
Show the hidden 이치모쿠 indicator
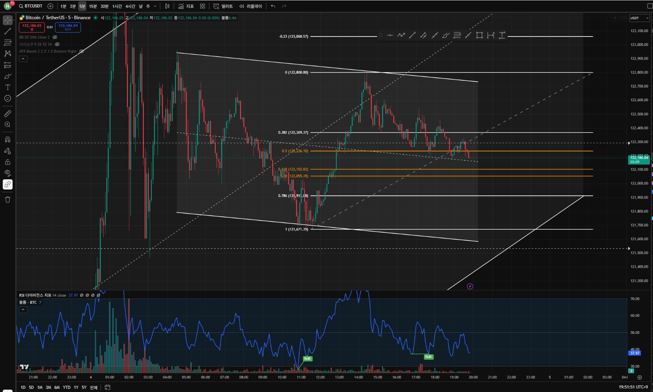pyautogui.click(x=57, y=44)
